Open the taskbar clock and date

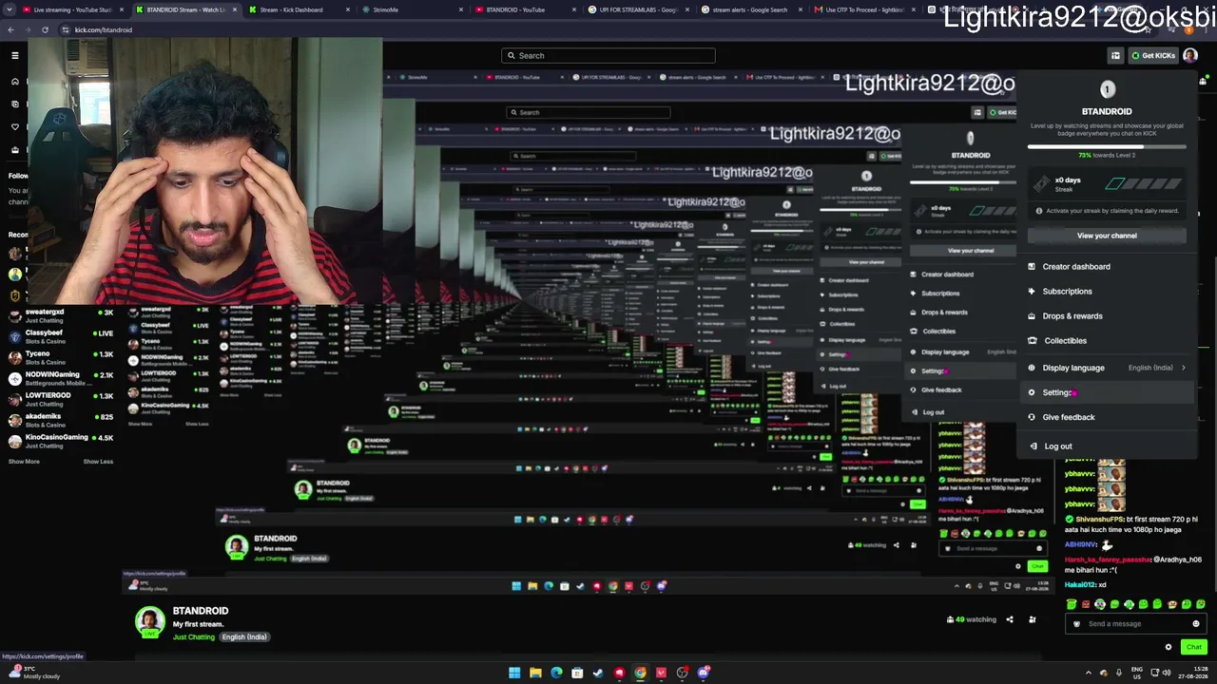[1193, 673]
